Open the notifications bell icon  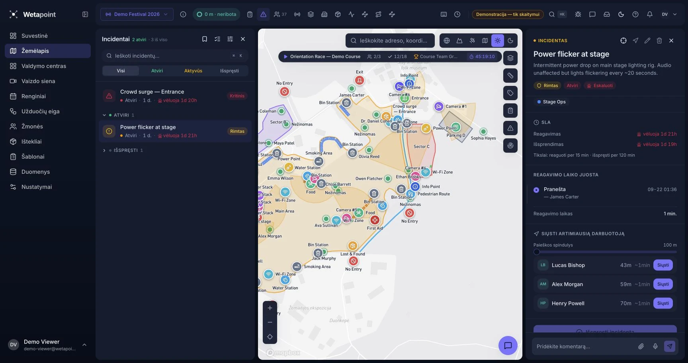click(650, 14)
